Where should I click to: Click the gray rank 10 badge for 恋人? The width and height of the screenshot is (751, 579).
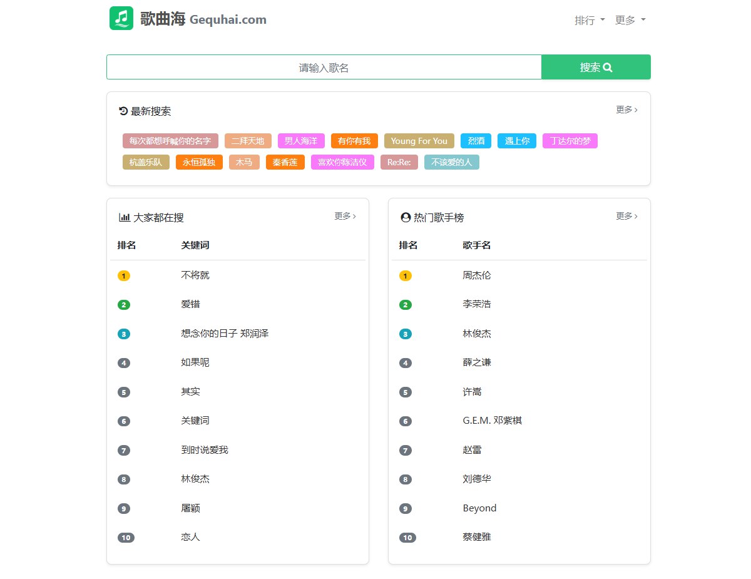click(126, 538)
